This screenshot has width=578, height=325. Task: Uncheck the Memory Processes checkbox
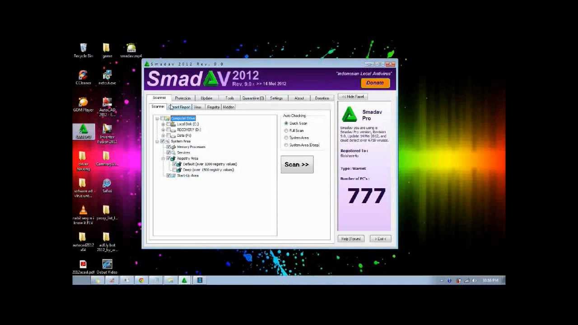click(168, 147)
